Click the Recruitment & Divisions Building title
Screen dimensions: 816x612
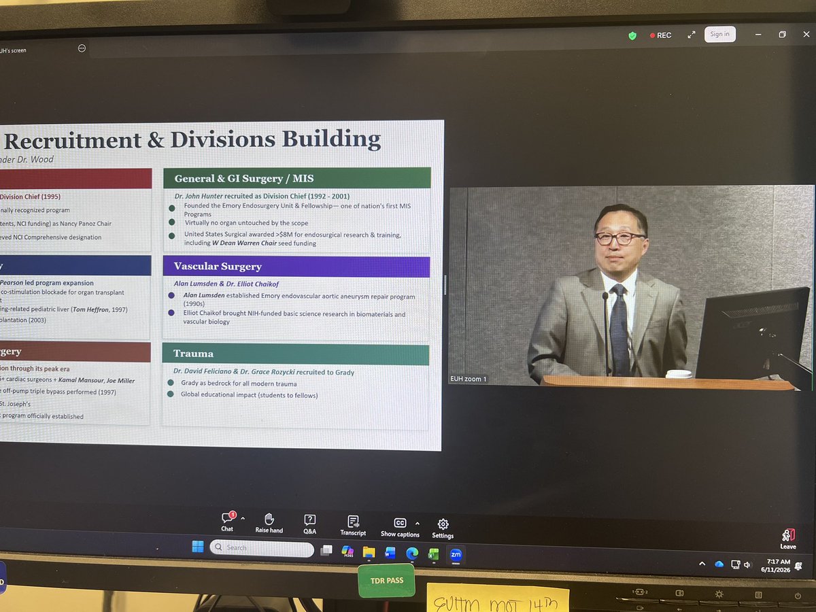[192, 139]
